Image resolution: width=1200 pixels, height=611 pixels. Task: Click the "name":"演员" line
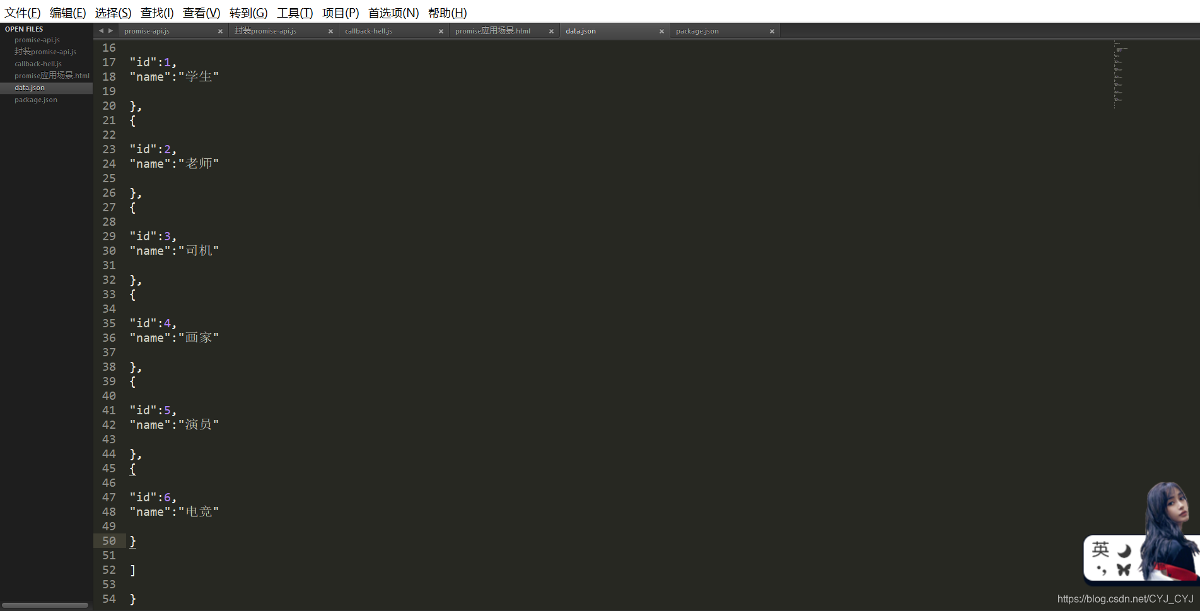[174, 425]
